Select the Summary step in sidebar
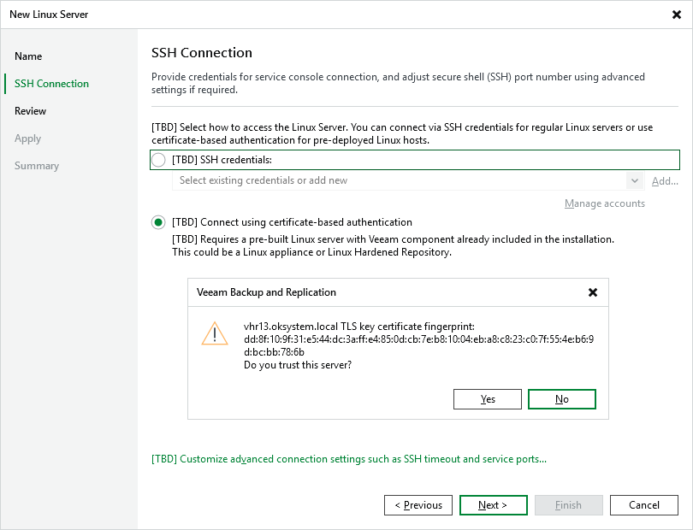The height and width of the screenshot is (530, 693). 37,165
